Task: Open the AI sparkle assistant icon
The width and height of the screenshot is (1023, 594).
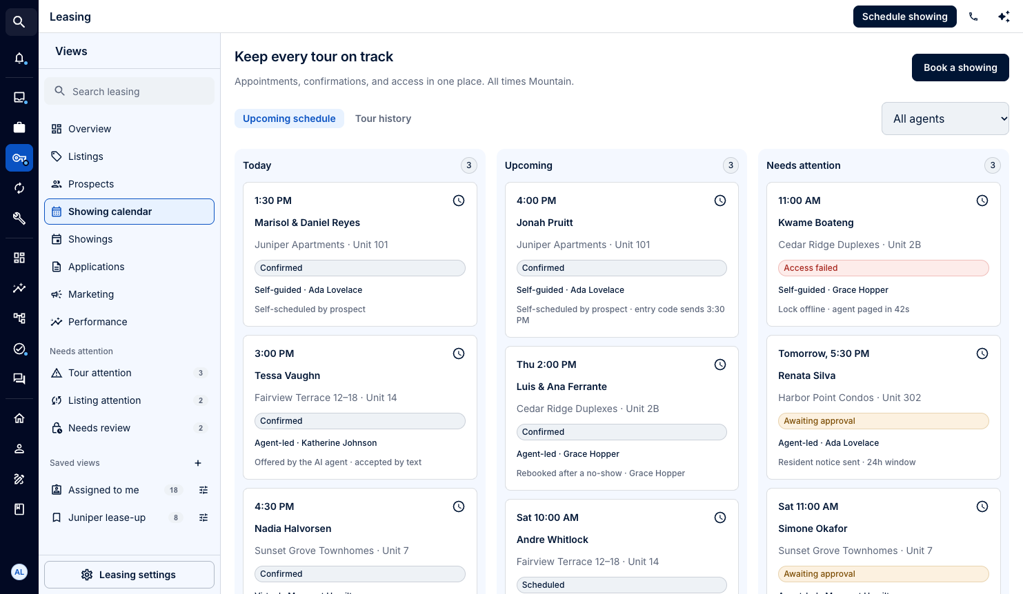Action: [1004, 17]
